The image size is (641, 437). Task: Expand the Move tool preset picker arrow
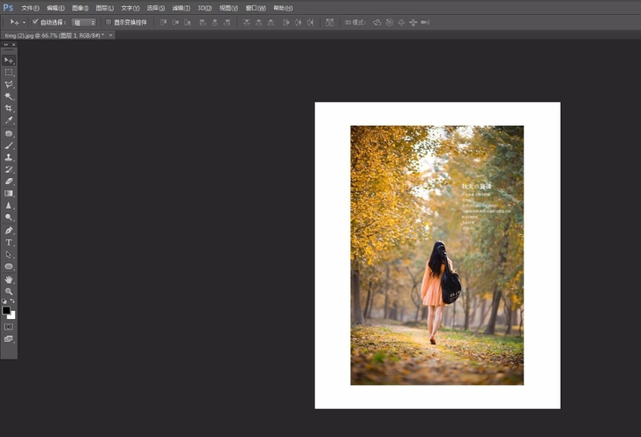(23, 22)
